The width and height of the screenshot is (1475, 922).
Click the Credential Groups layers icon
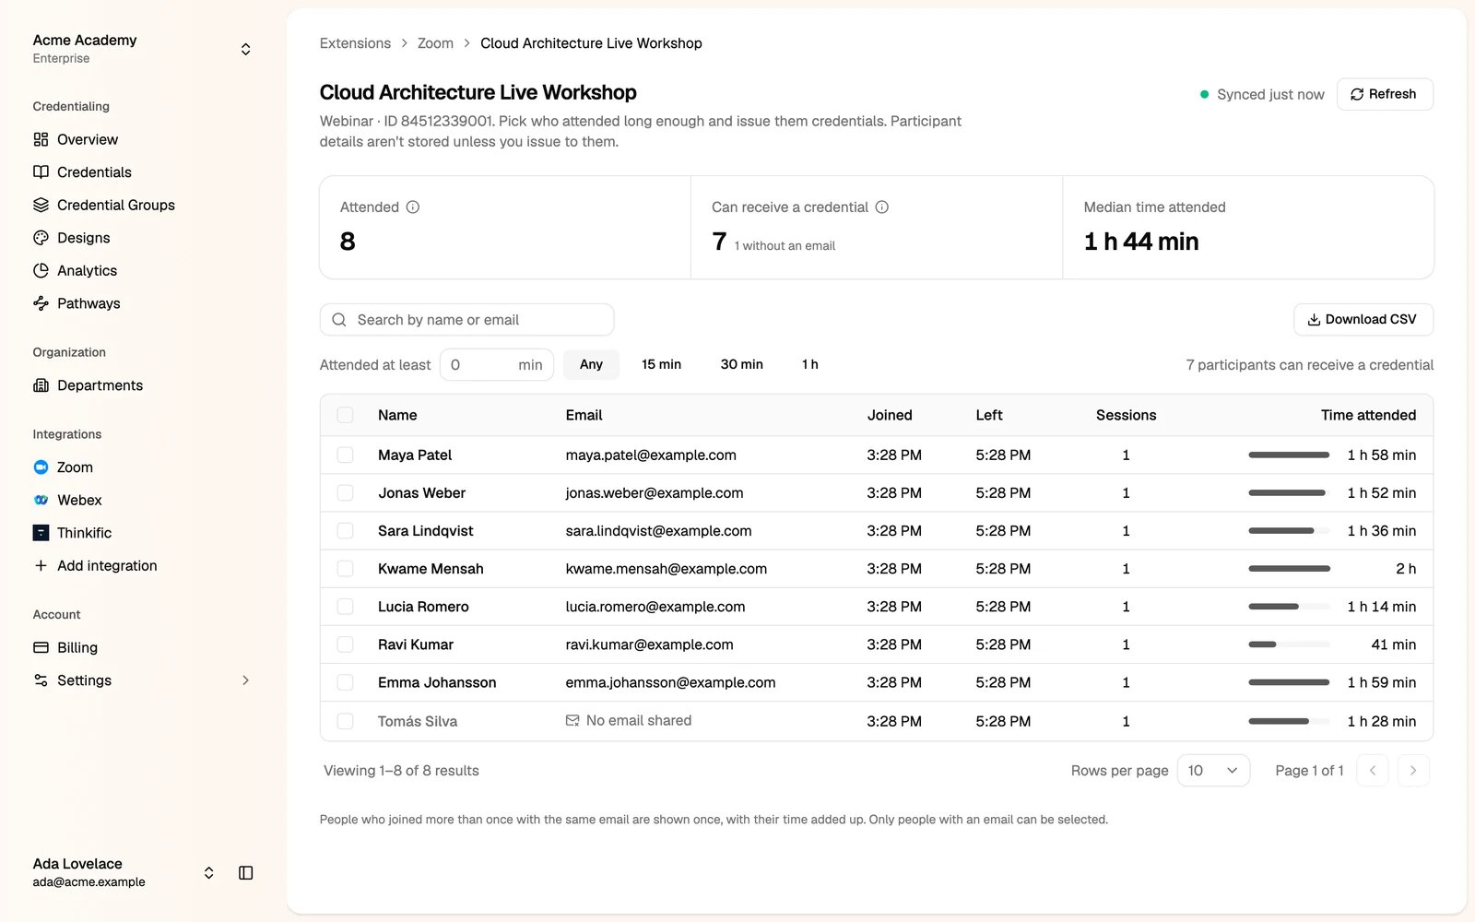click(x=41, y=205)
